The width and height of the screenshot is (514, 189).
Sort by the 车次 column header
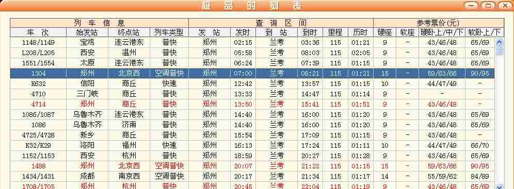point(38,32)
